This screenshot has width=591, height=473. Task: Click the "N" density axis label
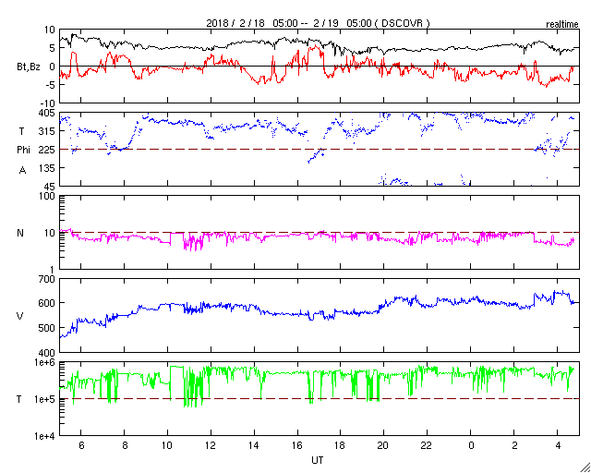coord(20,233)
